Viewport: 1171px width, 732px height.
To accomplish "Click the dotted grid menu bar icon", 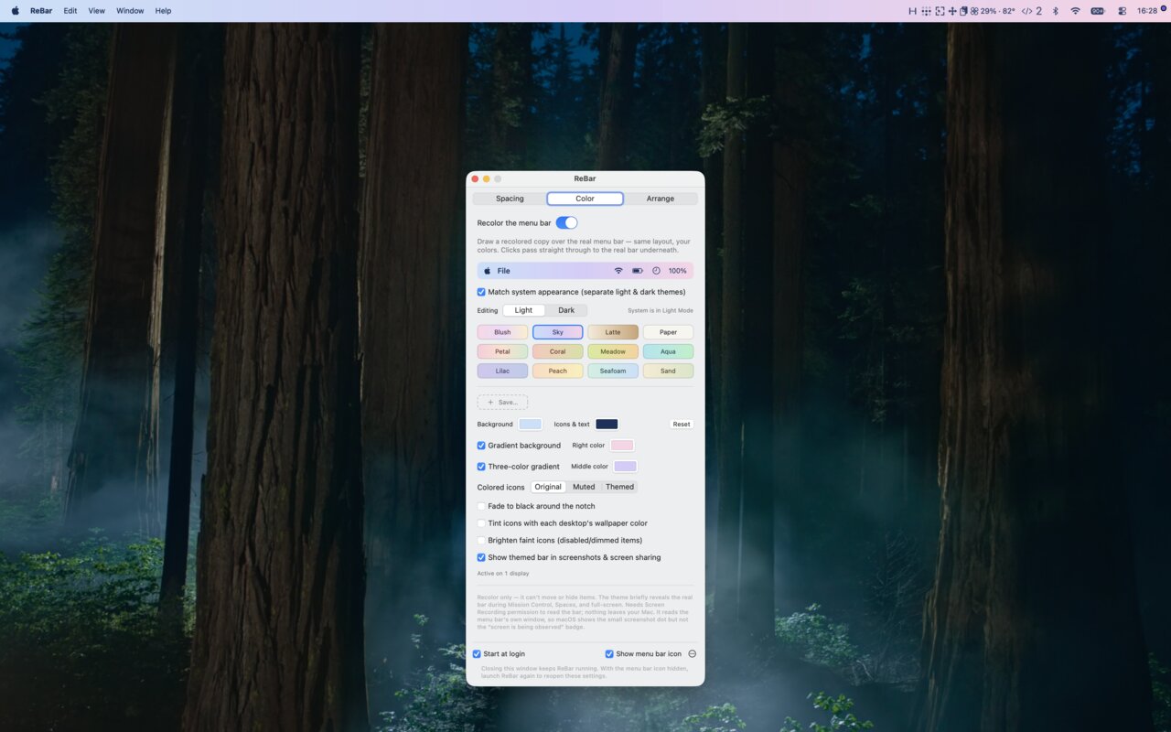I will pos(926,11).
